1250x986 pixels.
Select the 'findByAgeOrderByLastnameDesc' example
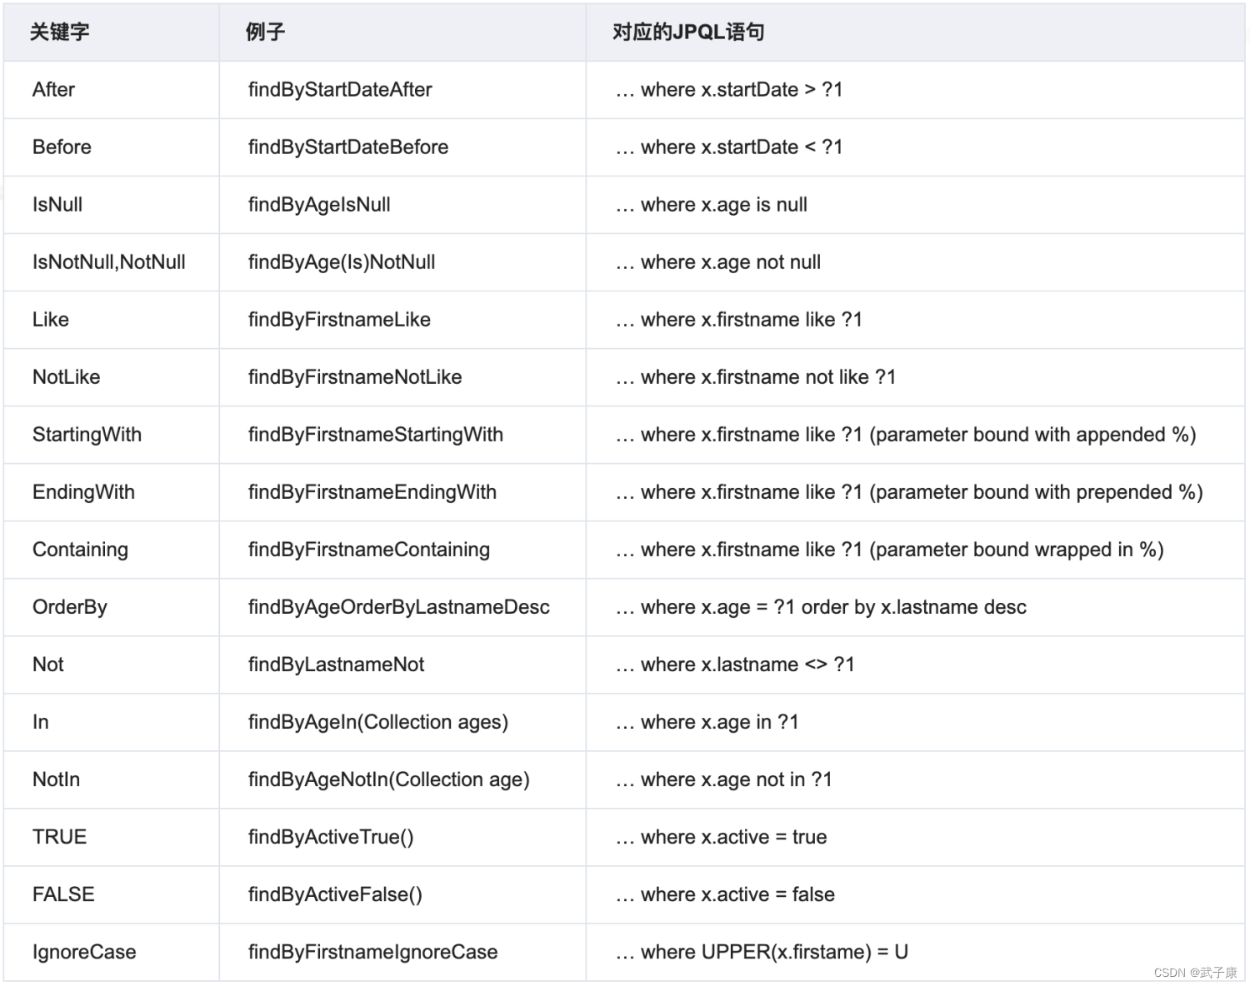(x=399, y=607)
